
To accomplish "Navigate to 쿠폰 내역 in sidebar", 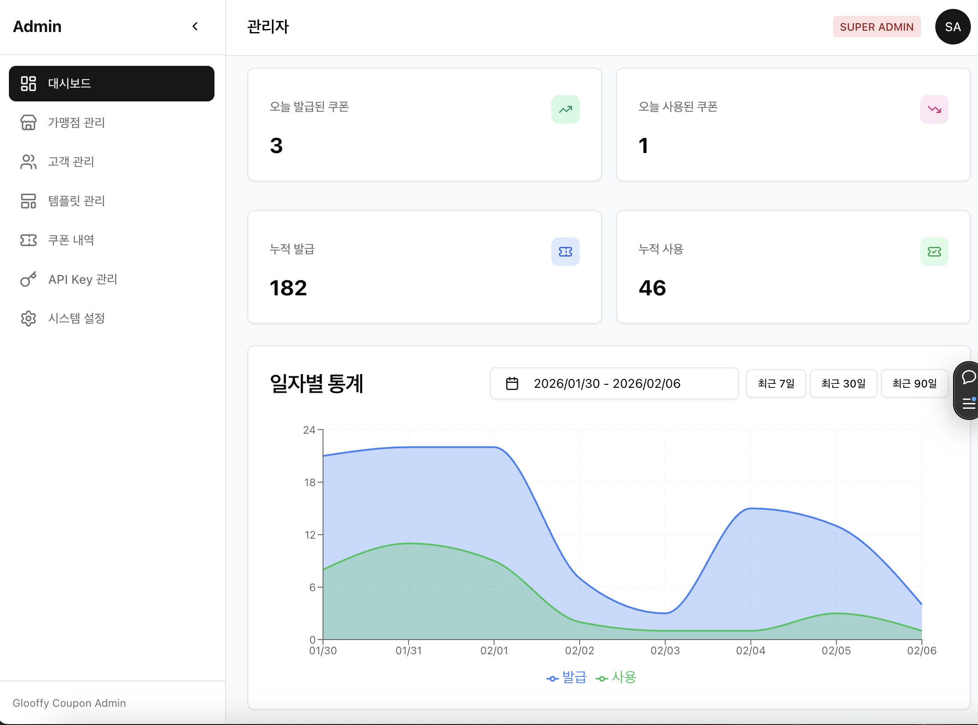I will tap(71, 240).
